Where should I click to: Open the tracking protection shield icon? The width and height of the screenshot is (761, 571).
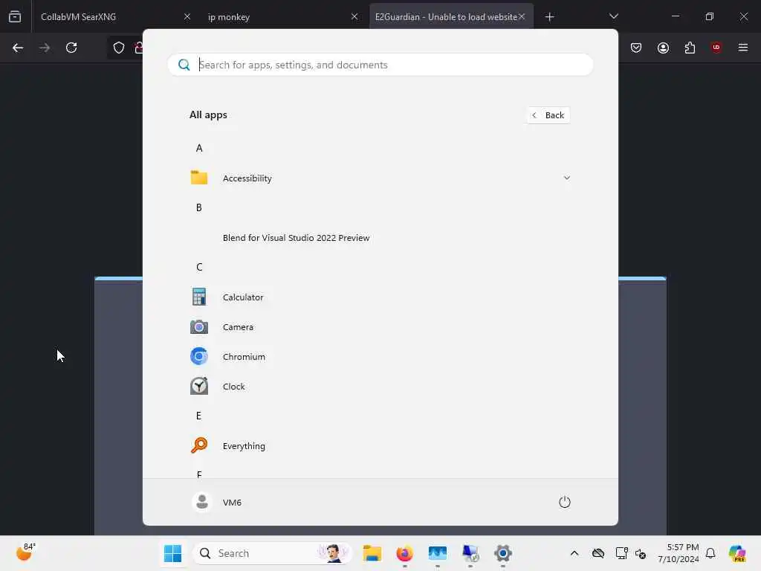pos(118,48)
